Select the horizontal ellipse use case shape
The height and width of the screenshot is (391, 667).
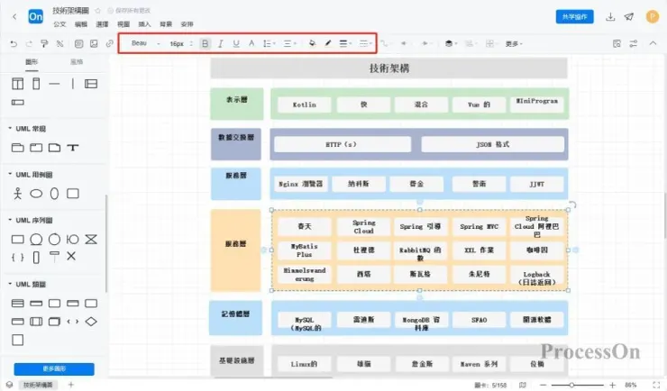click(36, 194)
